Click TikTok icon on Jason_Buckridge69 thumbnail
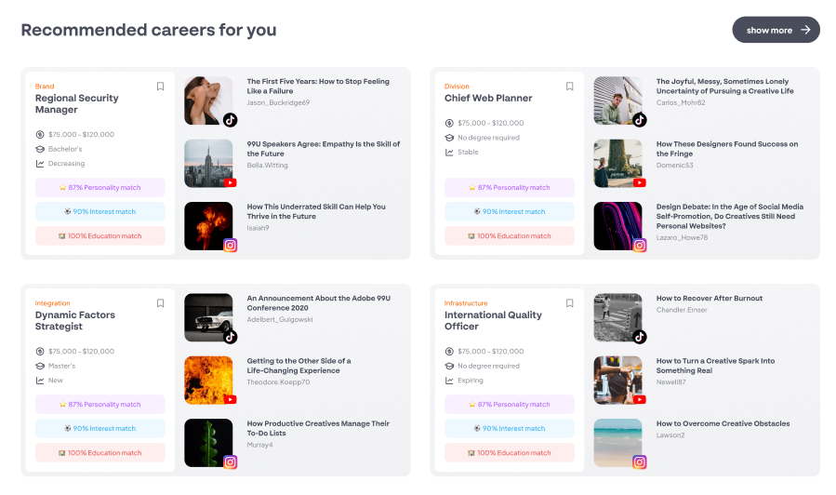The width and height of the screenshot is (836, 495). click(x=230, y=120)
